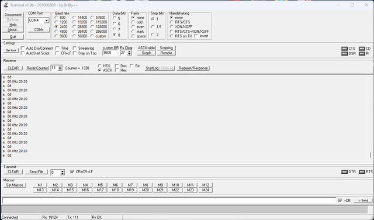This screenshot has height=220, width=374.
Task: Click Set font button
Action: point(11,51)
